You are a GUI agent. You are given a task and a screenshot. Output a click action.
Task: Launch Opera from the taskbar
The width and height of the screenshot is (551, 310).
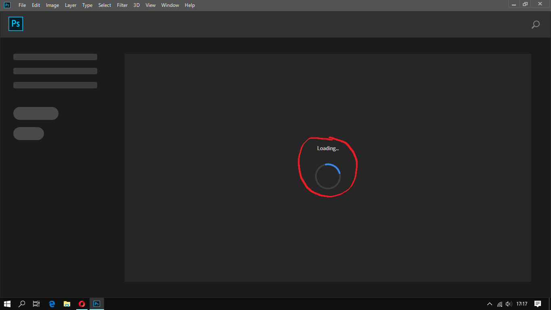(81, 304)
